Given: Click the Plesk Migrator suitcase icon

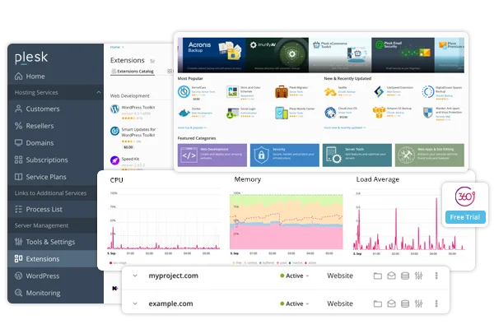Looking at the screenshot, I should [281, 92].
